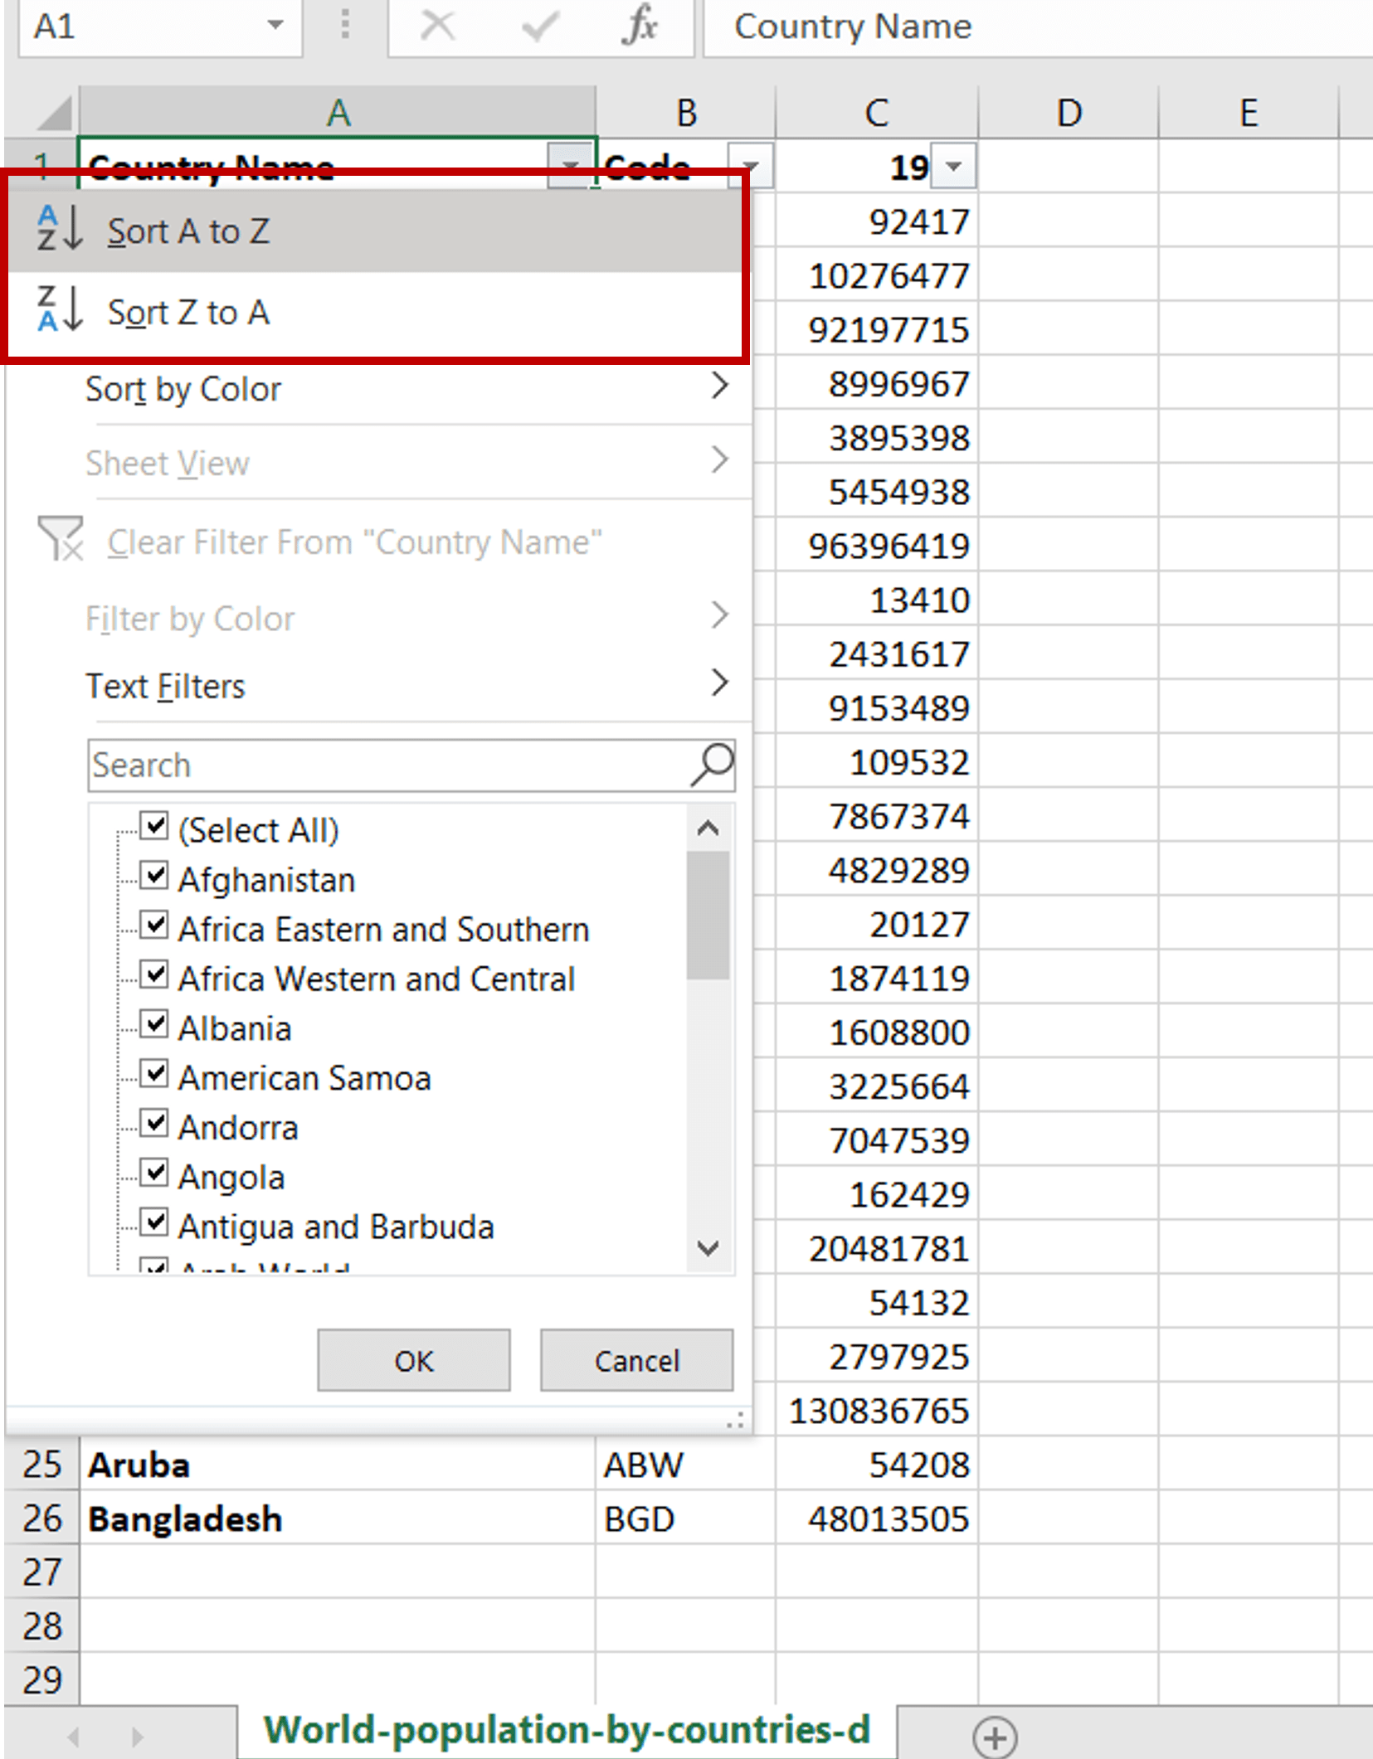The image size is (1373, 1759).
Task: Uncheck Afghanistan in the filter list
Action: point(153,876)
